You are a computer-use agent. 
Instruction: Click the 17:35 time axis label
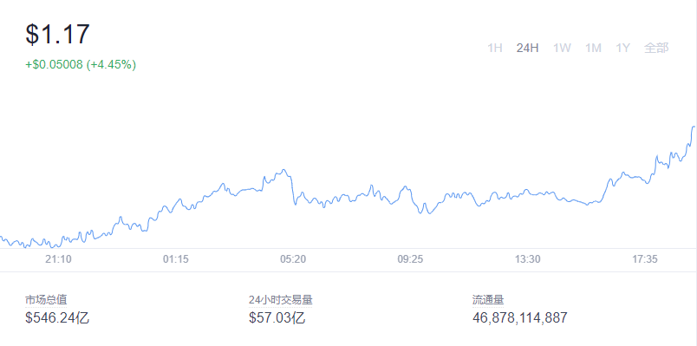coord(644,259)
